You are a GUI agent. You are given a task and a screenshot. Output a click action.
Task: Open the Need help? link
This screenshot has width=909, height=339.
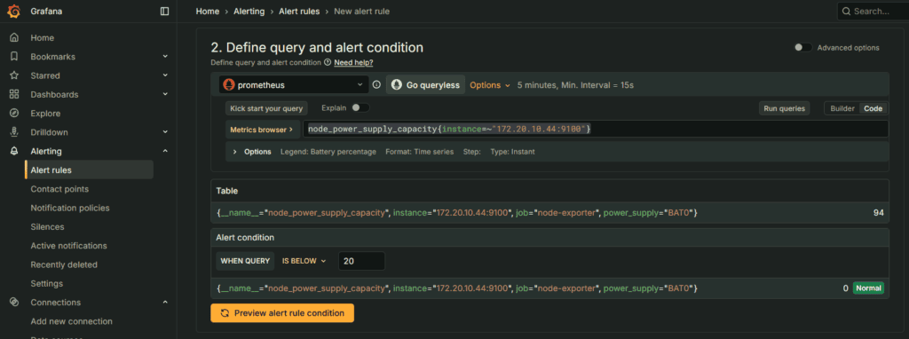[x=353, y=62]
